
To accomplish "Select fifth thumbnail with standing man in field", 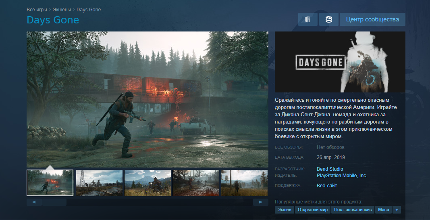I will point(244,183).
